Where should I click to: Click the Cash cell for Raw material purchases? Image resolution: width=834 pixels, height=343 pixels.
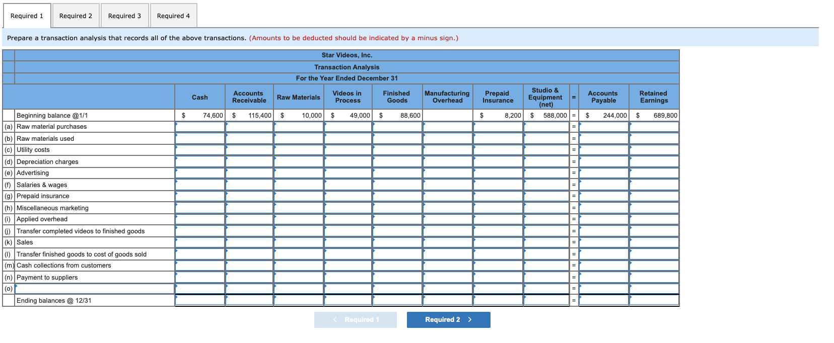tap(200, 127)
